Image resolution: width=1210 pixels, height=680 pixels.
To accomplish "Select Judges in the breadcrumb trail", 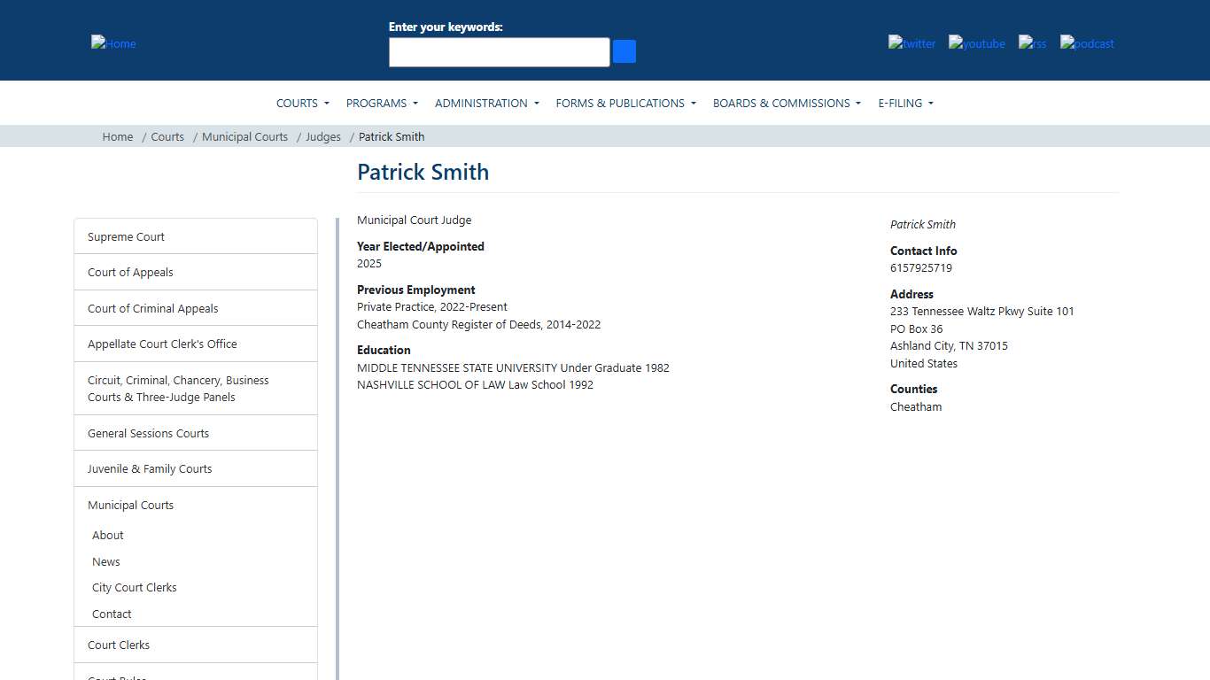I will point(322,136).
